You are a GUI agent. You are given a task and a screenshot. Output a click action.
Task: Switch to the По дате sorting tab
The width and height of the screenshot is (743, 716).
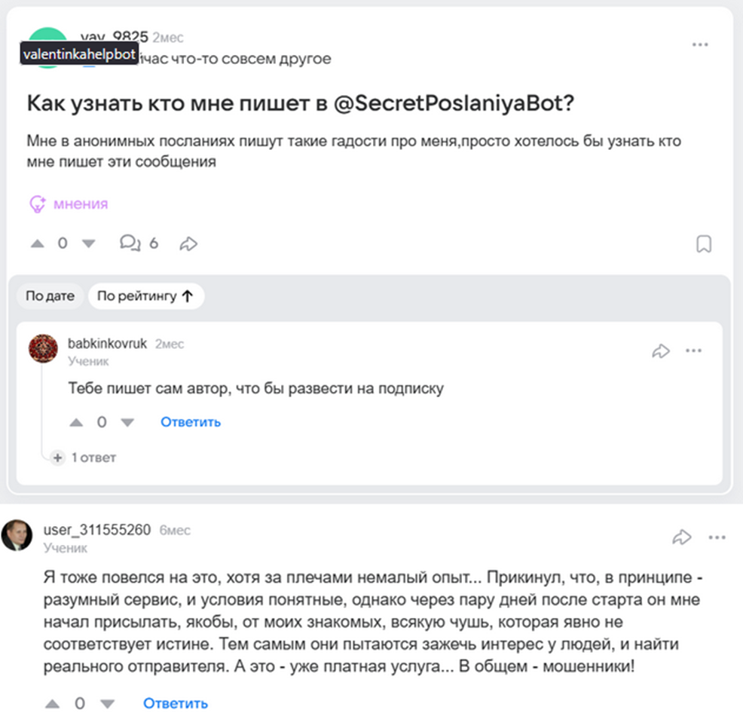pyautogui.click(x=50, y=296)
